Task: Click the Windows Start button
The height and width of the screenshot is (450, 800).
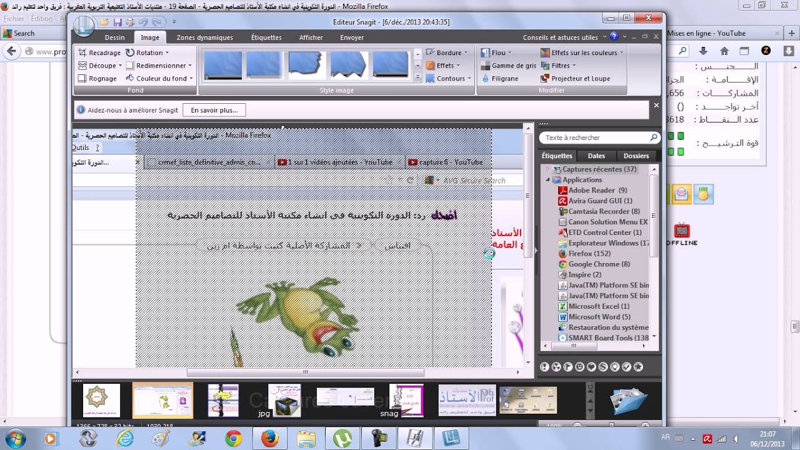Action: (14, 438)
